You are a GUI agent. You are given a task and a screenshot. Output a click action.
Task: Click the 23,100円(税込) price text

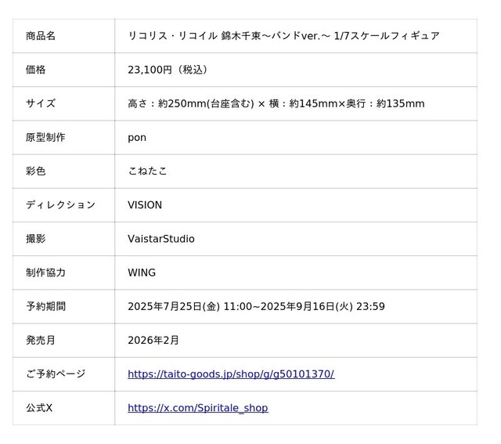click(x=168, y=70)
